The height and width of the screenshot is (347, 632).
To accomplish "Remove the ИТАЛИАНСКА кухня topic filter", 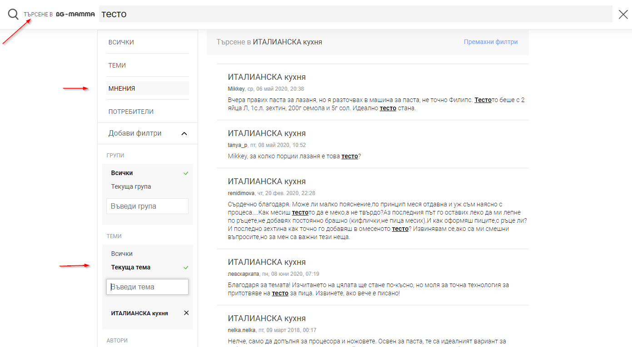I will [x=186, y=313].
